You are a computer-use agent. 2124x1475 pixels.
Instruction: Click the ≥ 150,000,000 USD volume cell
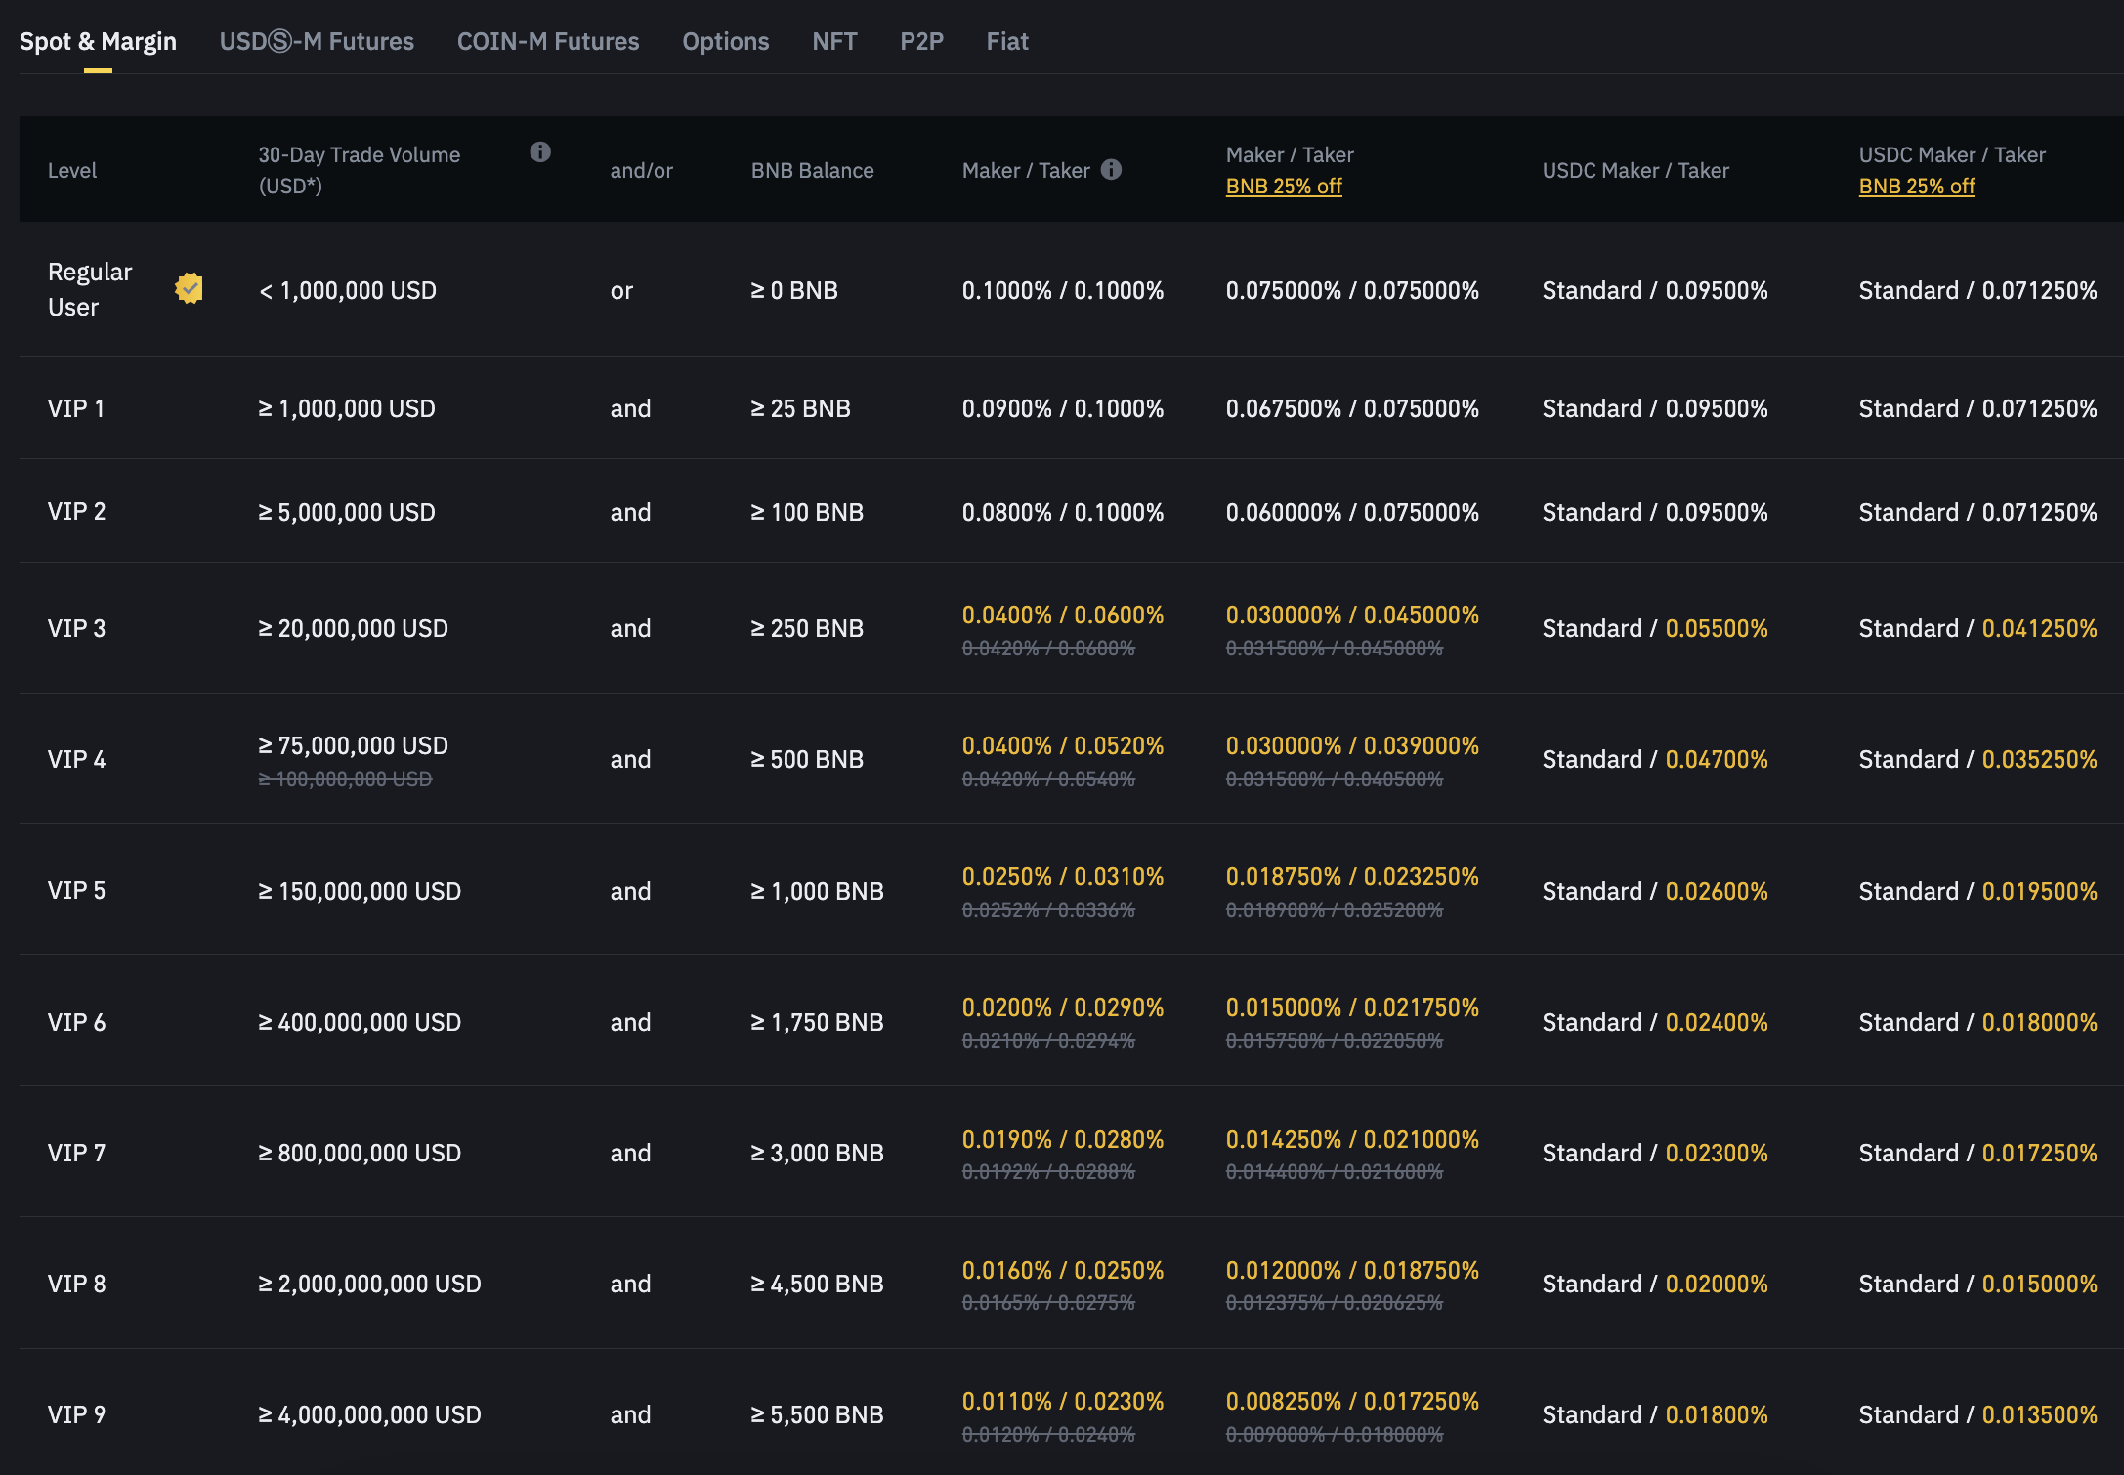pos(360,891)
